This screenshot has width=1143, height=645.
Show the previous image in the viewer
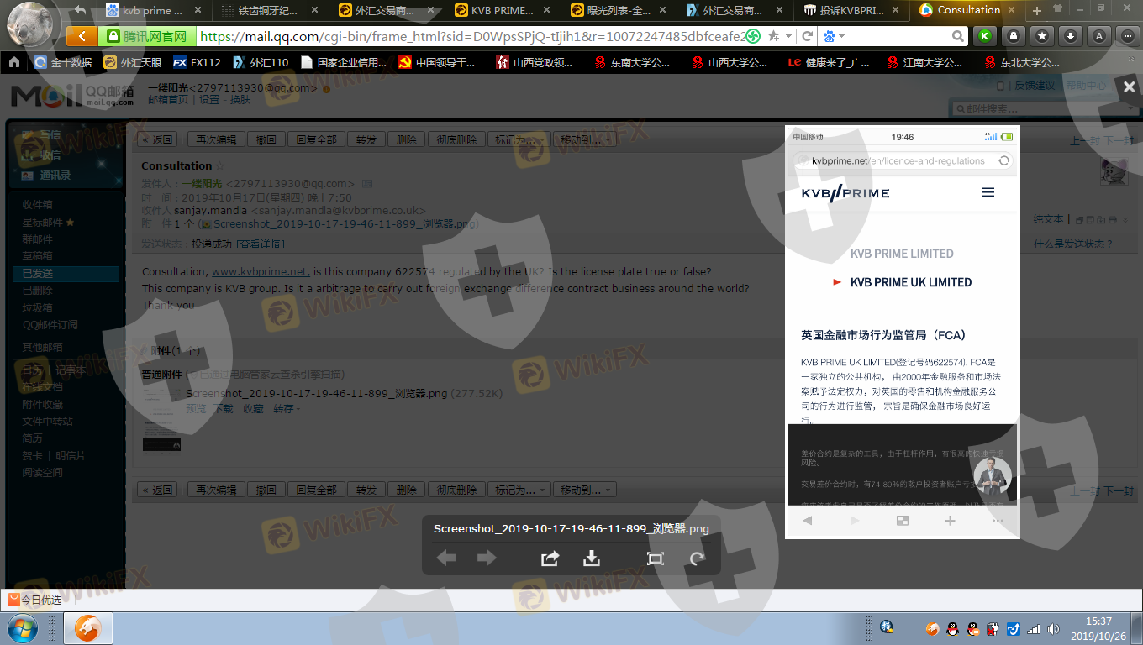[x=446, y=558]
